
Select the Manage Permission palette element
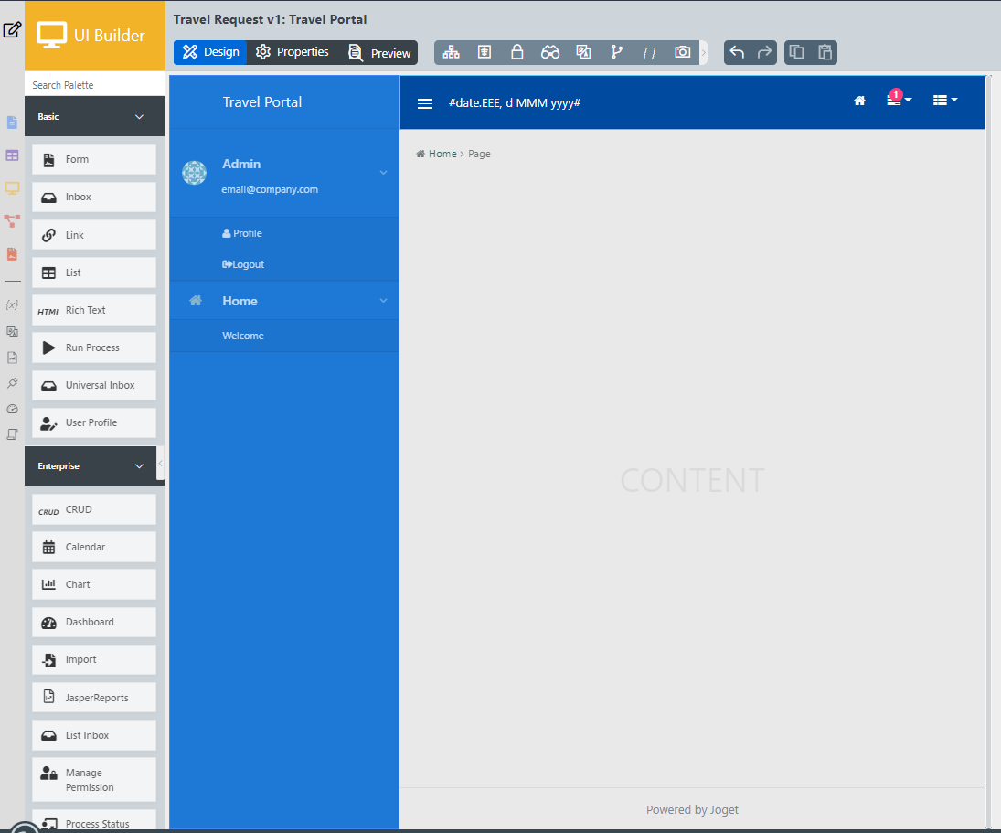(94, 780)
